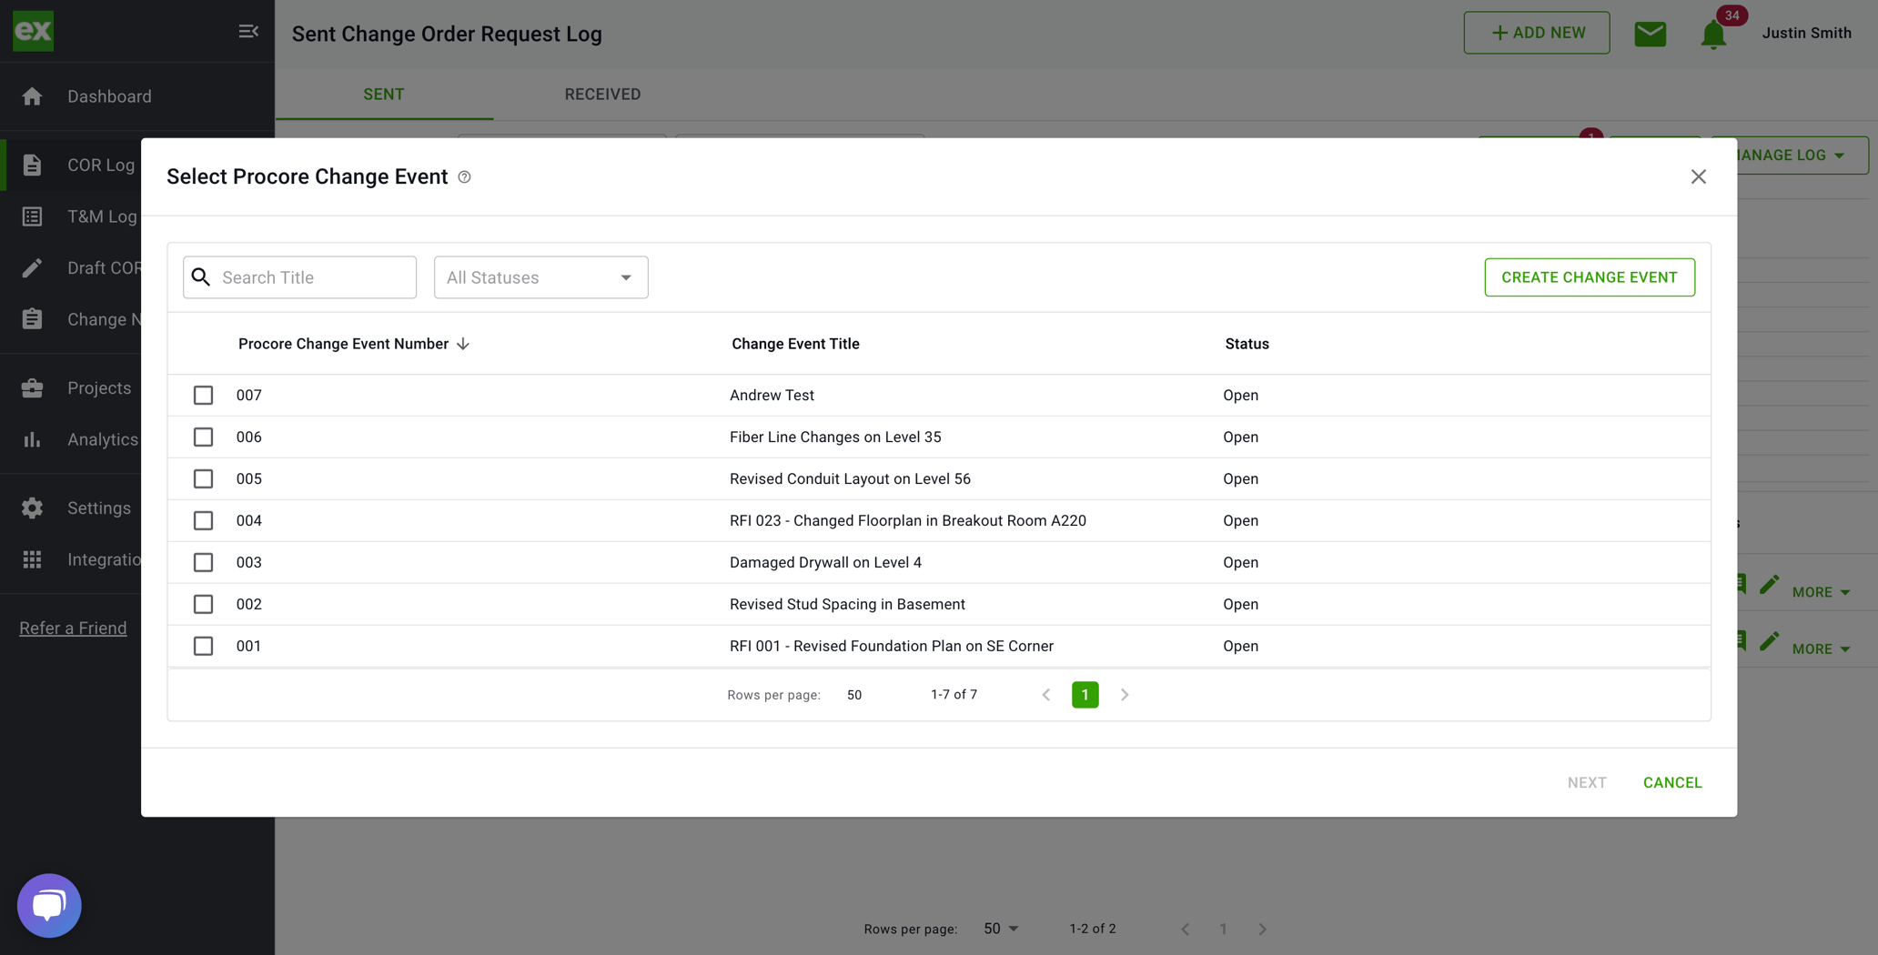Check the box for RFI 001 row
The image size is (1878, 955).
(203, 646)
